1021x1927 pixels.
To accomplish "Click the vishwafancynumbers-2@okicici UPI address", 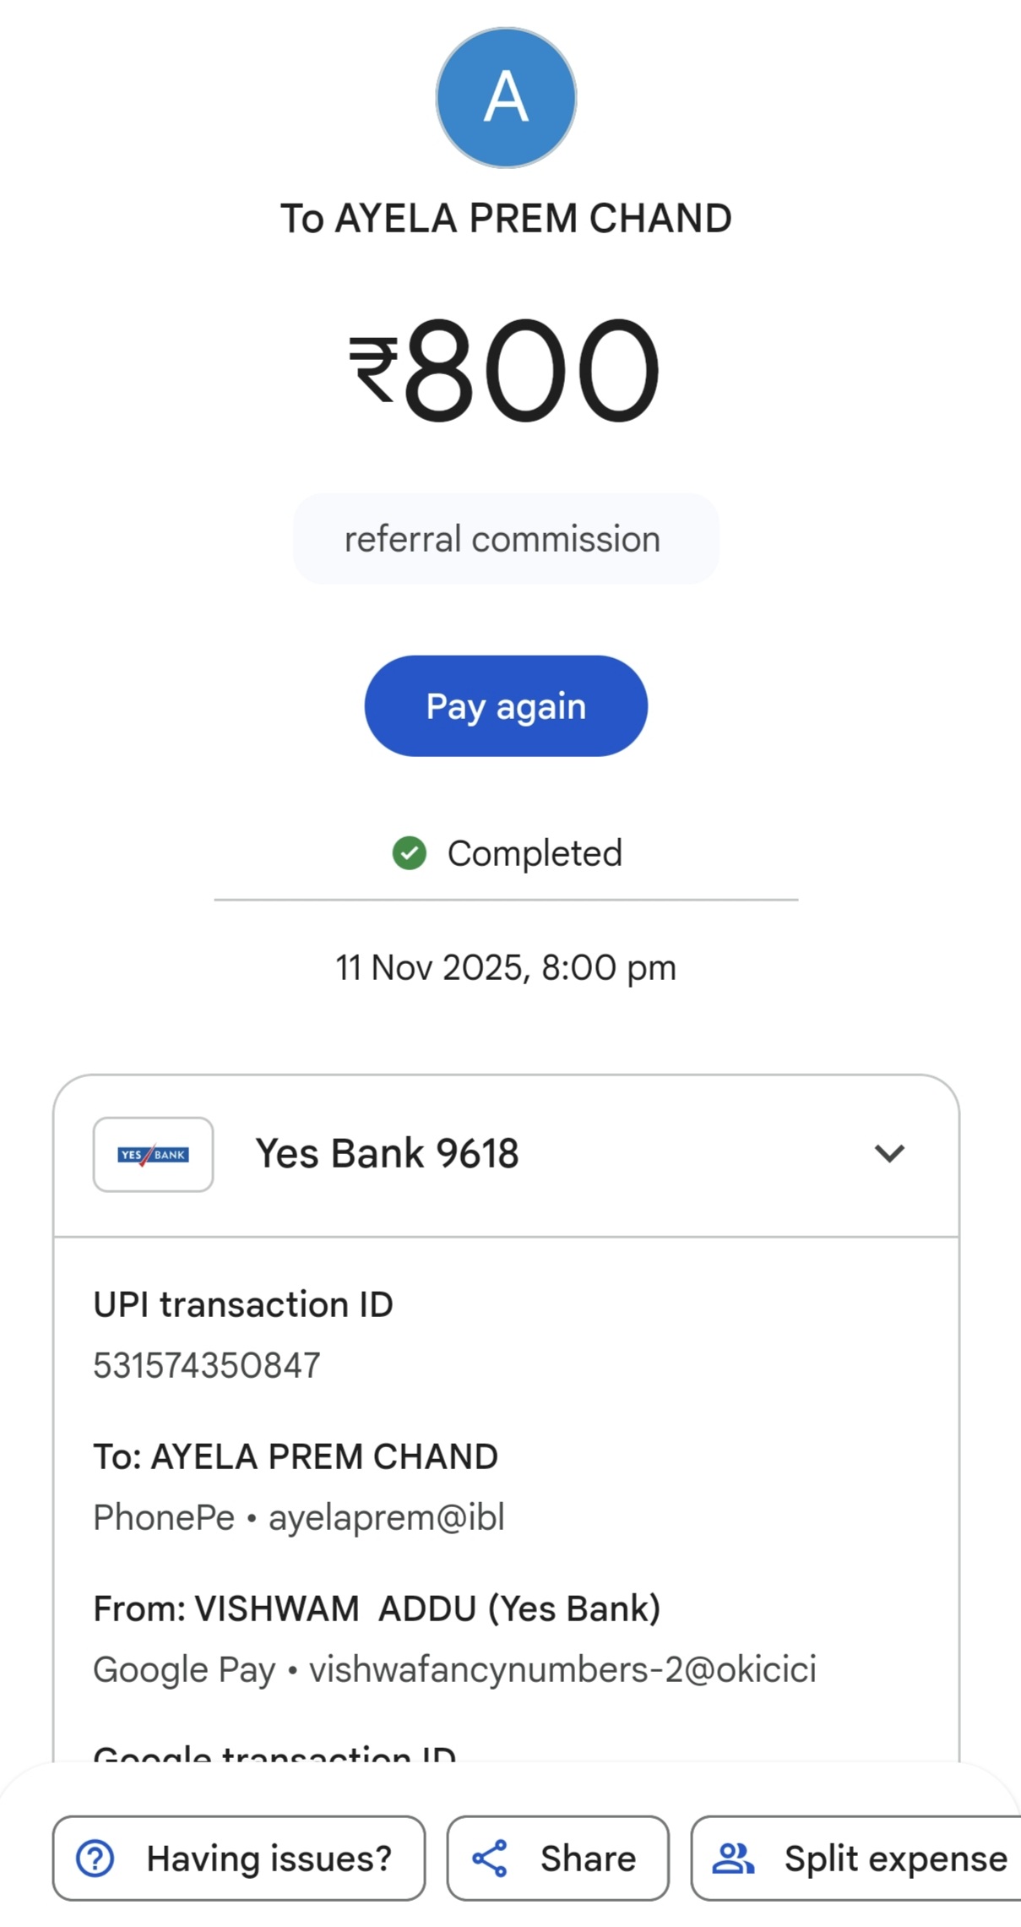I will coord(562,1669).
